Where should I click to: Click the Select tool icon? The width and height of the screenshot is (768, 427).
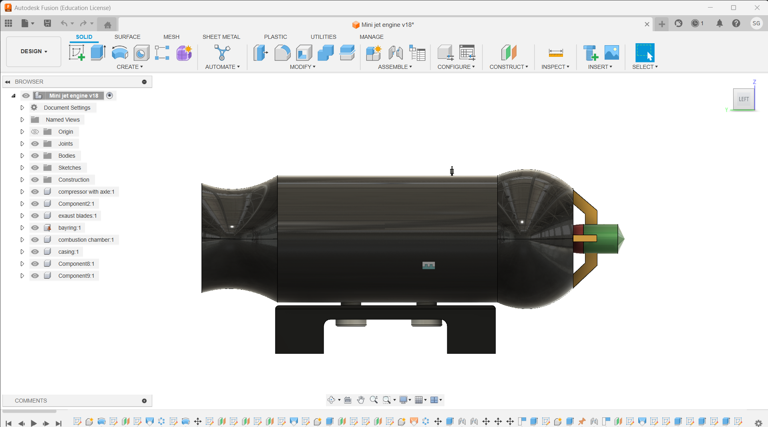click(645, 52)
